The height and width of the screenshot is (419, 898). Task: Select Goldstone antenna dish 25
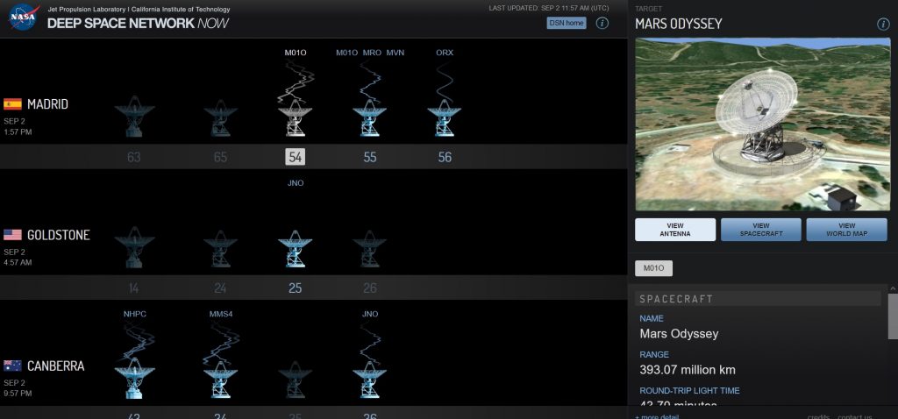pyautogui.click(x=295, y=248)
